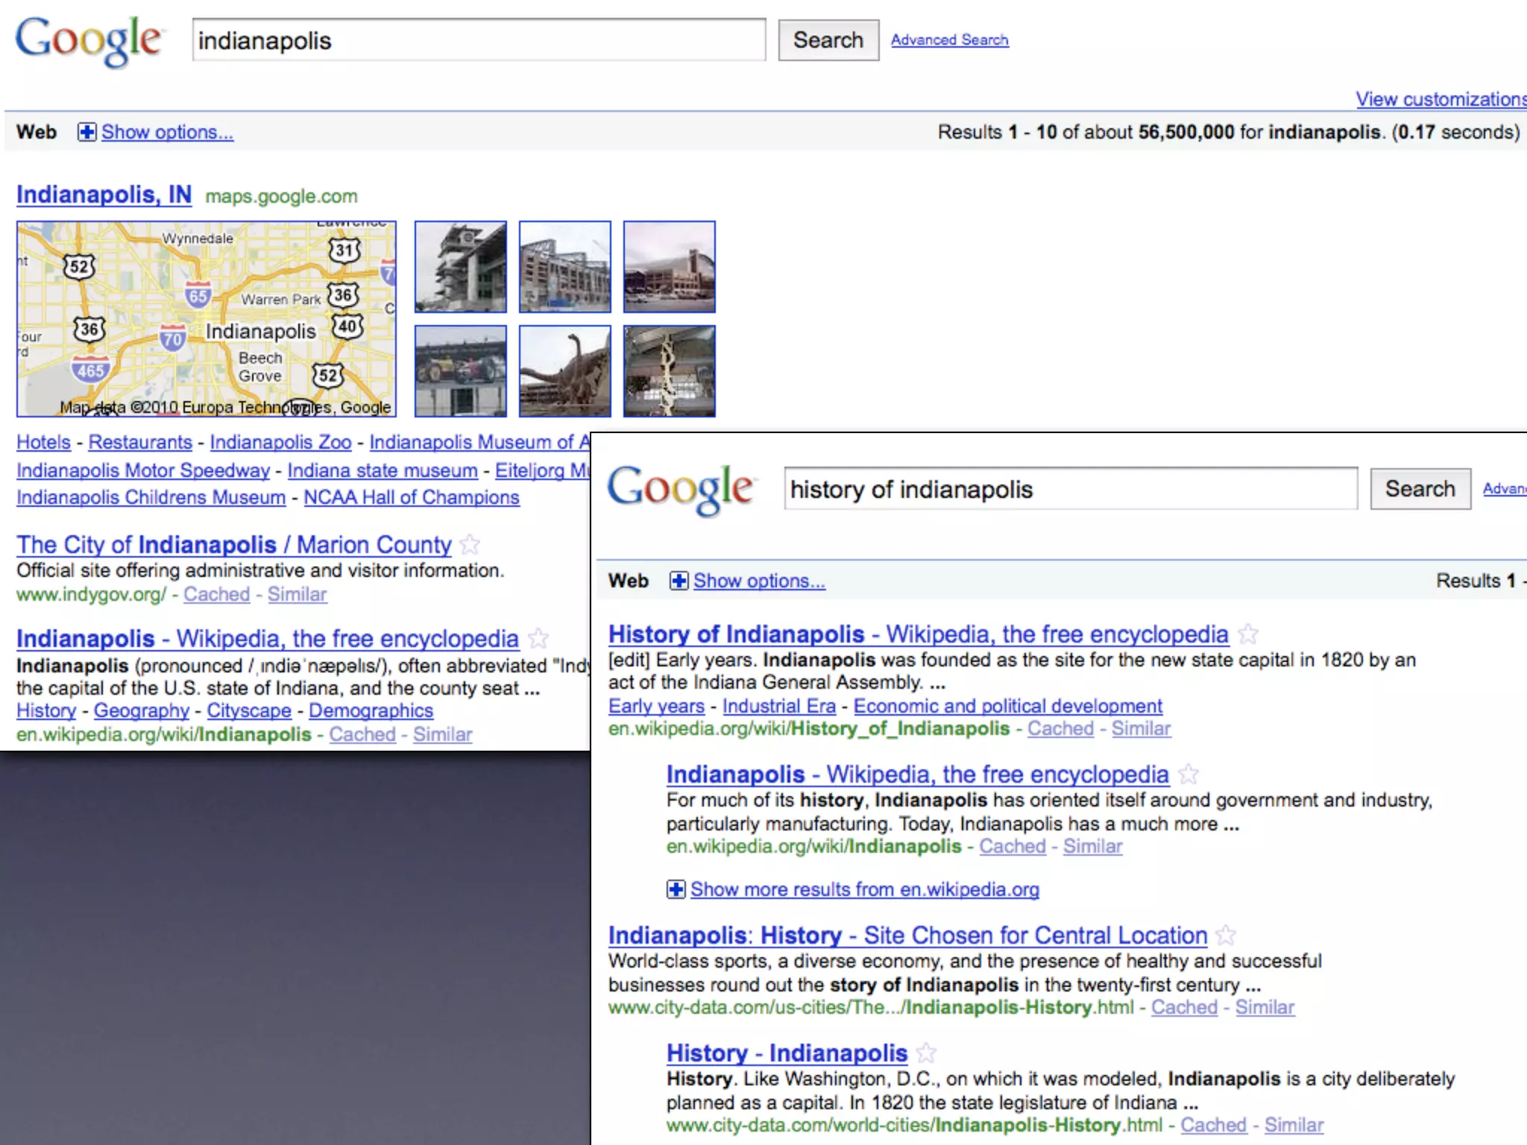Open the dinosaur sculpture photo thumbnail

(564, 370)
